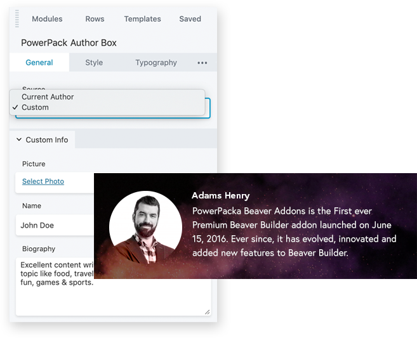
Task: Go to the Saved tab
Action: [x=190, y=19]
